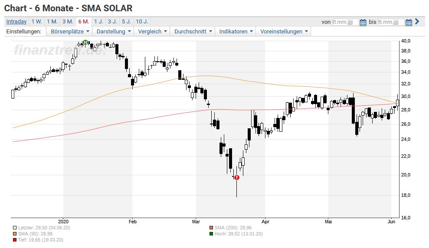
Task: Select the 6 M. time range tab
Action: 83,21
